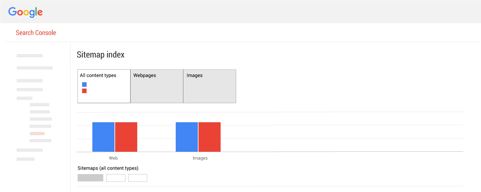Click the gray filled button under Sitemaps
This screenshot has width=481, height=192.
(x=90, y=178)
